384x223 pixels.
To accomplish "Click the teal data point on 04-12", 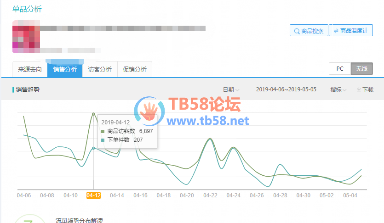I will coord(93,148).
